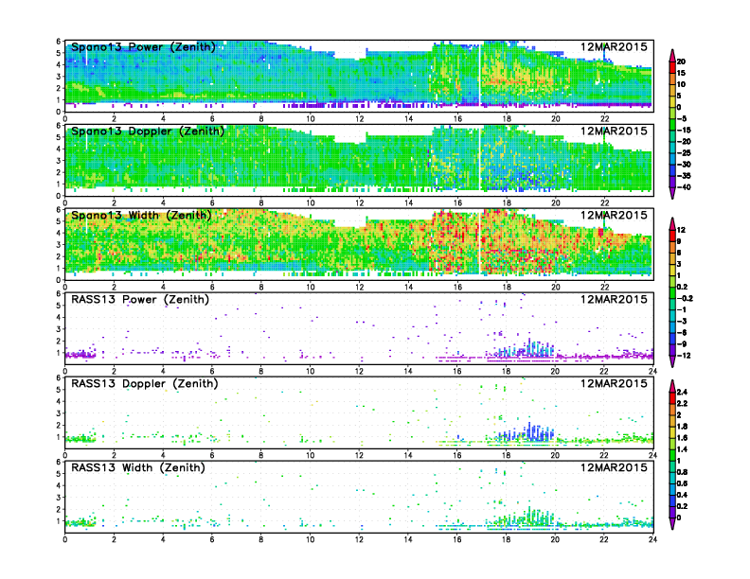Screen dimensions: 750x579
Task: Click the '12' label on middle colorbar
Action: (x=681, y=230)
